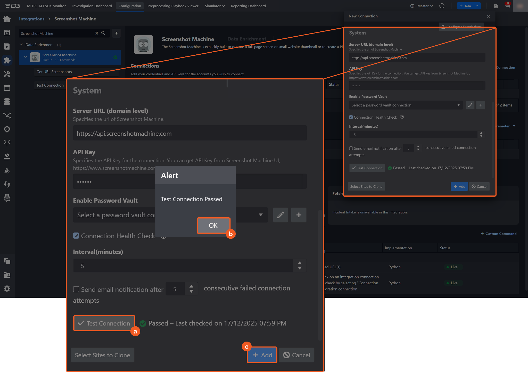The height and width of the screenshot is (372, 528).
Task: Click the Select Sites to Clone button
Action: [x=102, y=355]
